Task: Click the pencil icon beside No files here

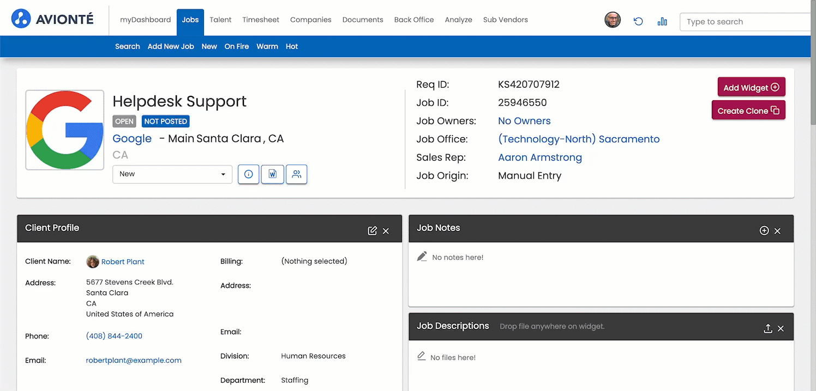Action: pyautogui.click(x=421, y=357)
